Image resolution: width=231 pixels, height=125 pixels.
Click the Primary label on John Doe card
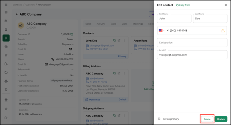[122, 56]
